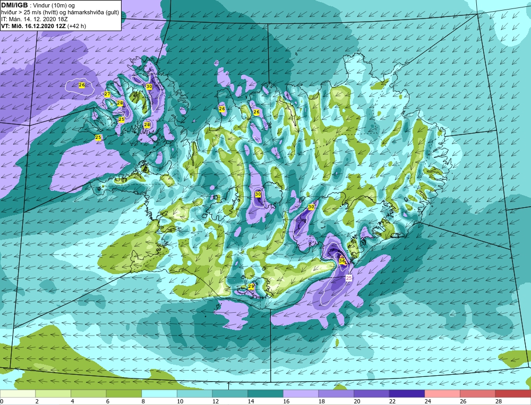Click the DMI/IGB title text
531x405 pixels.
coord(14,5)
